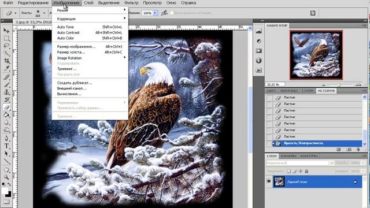Click the foreground color swatch
This screenshot has height=208, width=370.
(x=5, y=191)
